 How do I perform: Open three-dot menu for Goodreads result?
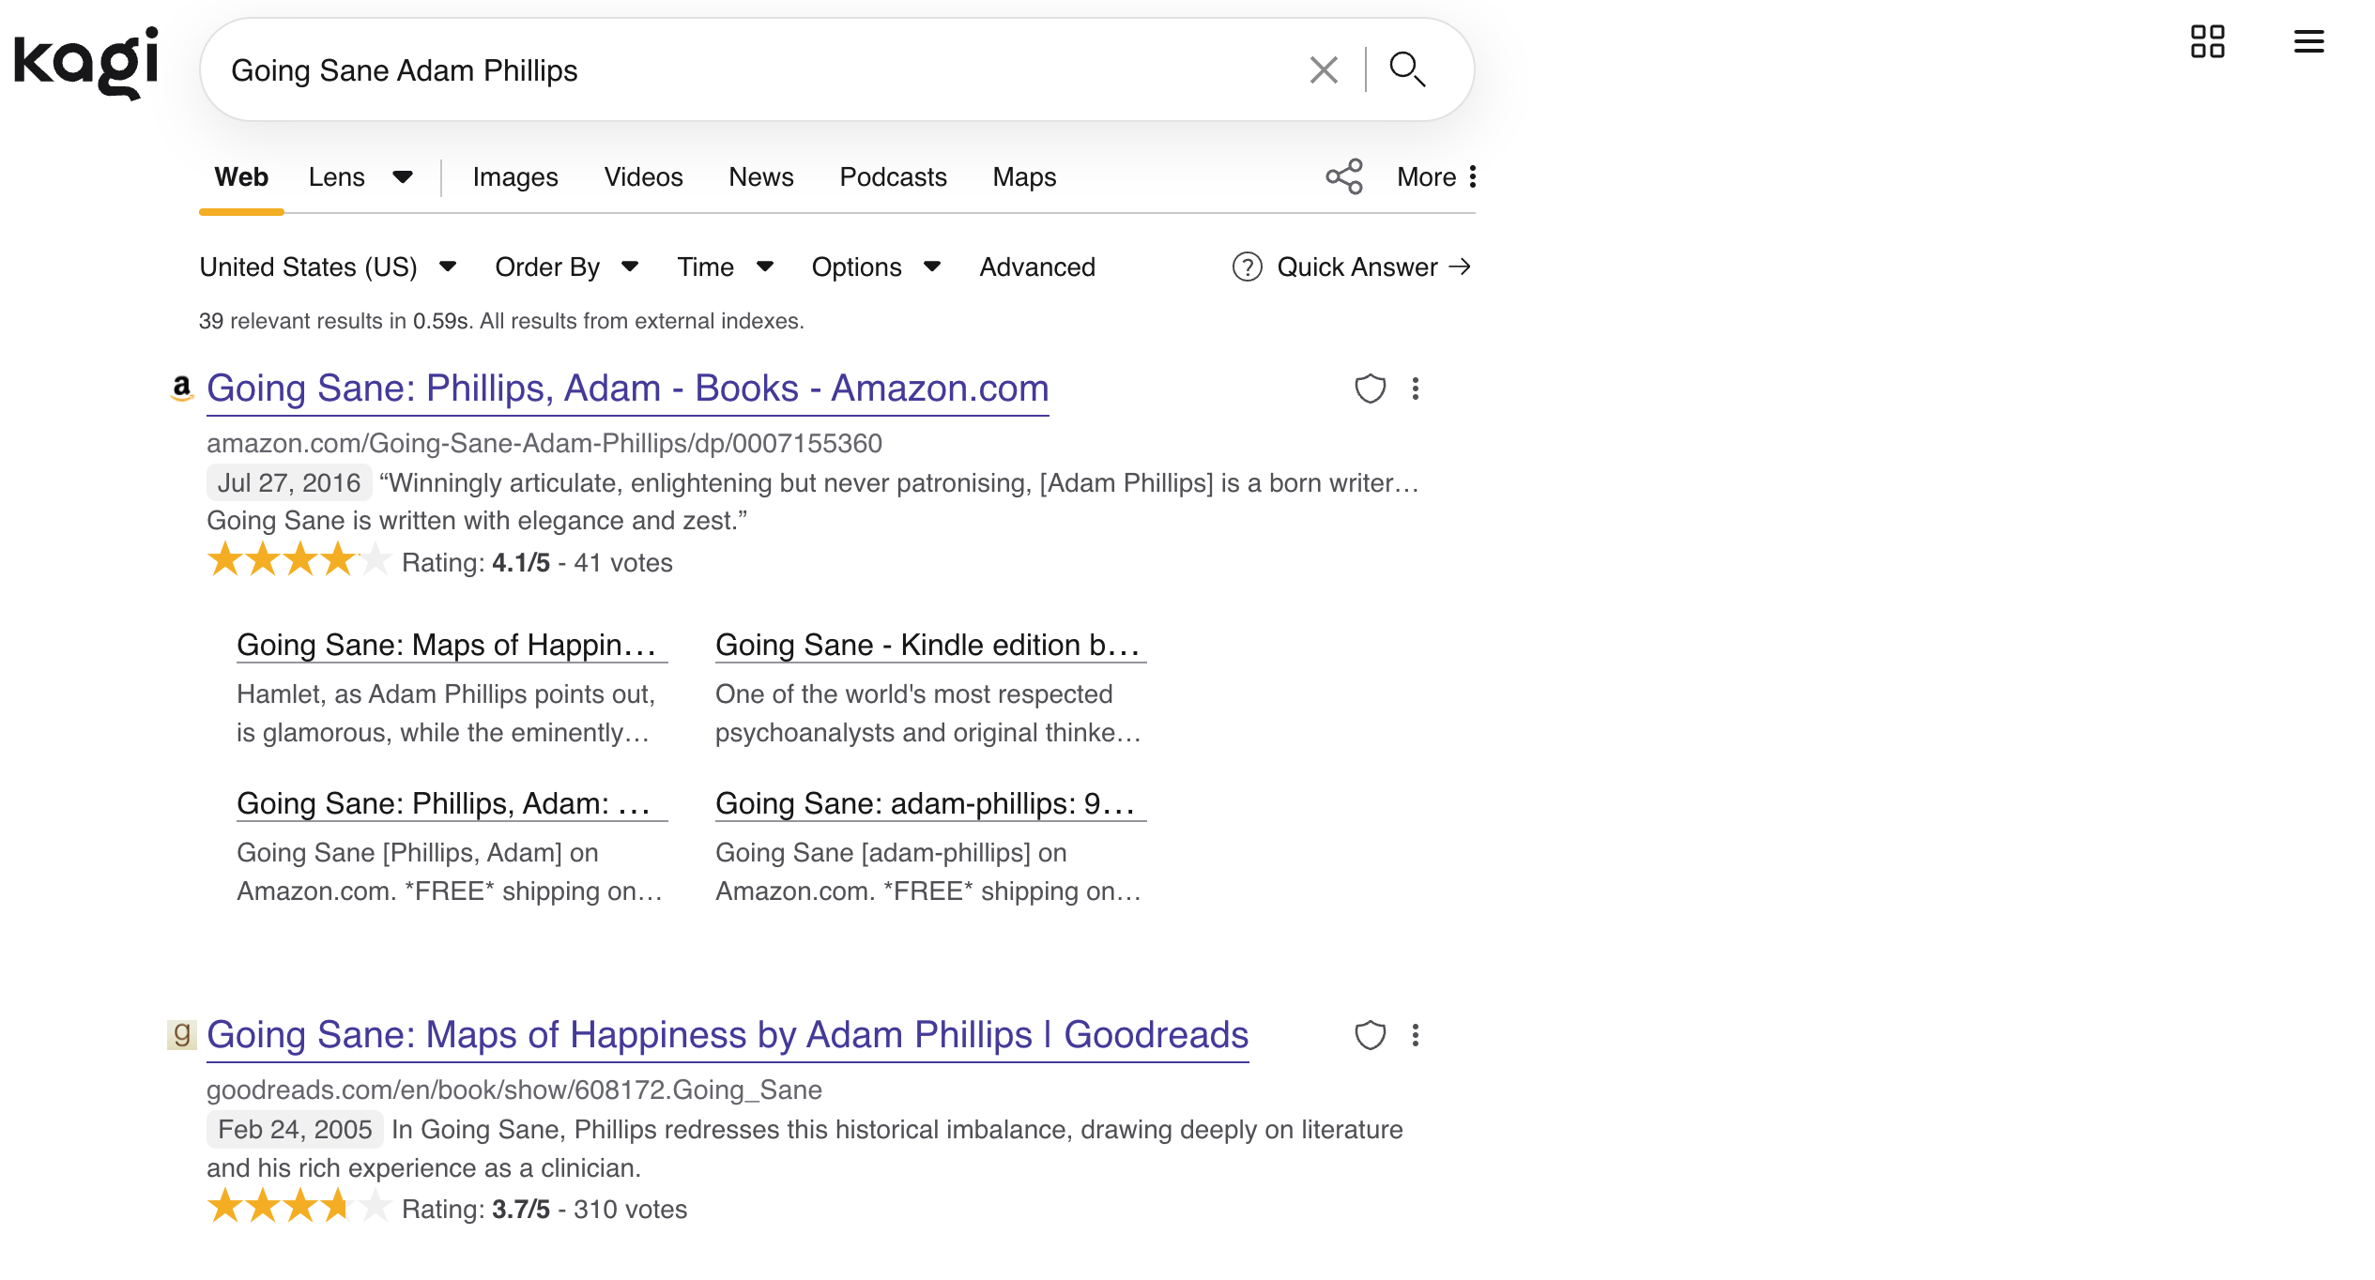coord(1416,1035)
